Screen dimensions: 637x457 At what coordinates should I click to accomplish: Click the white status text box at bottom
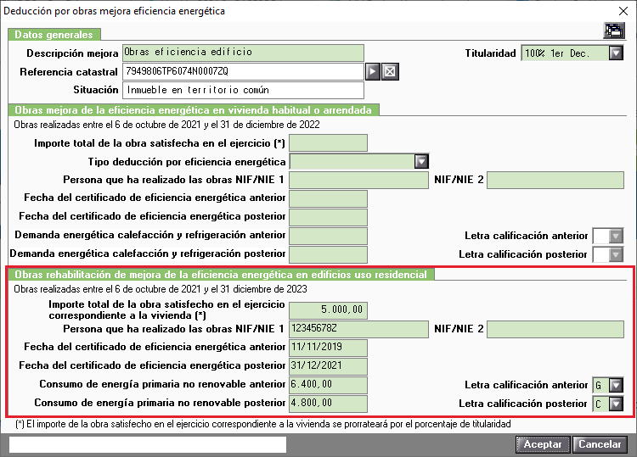coord(148,444)
